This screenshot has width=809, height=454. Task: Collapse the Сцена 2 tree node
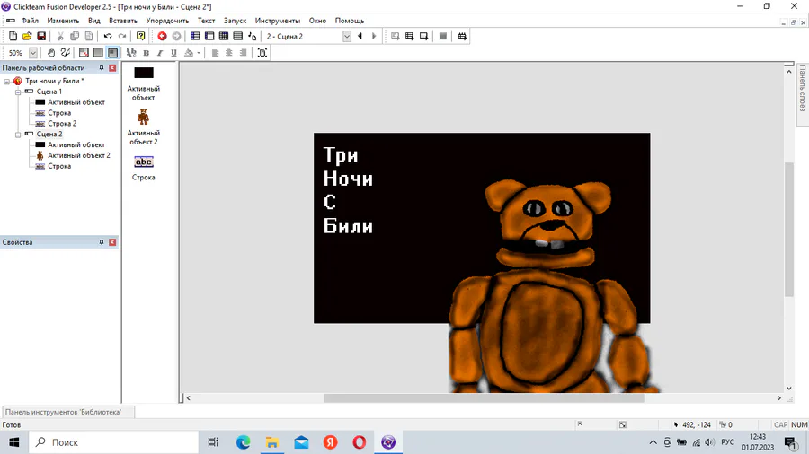pyautogui.click(x=18, y=135)
